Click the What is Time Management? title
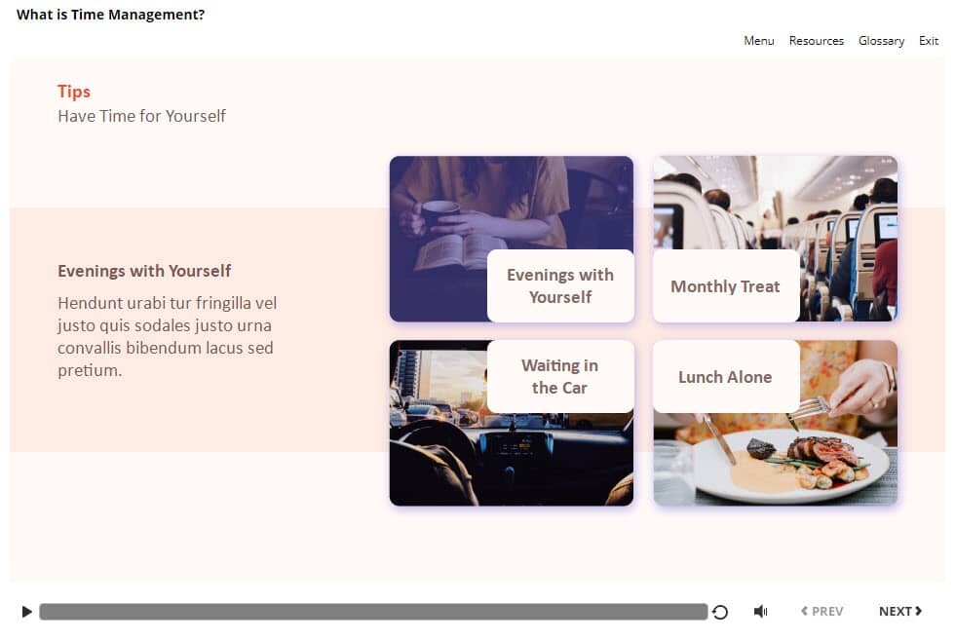The image size is (955, 641). 111,15
